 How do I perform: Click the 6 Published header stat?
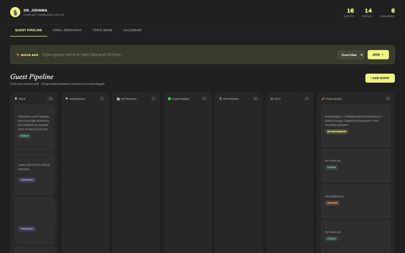point(387,13)
